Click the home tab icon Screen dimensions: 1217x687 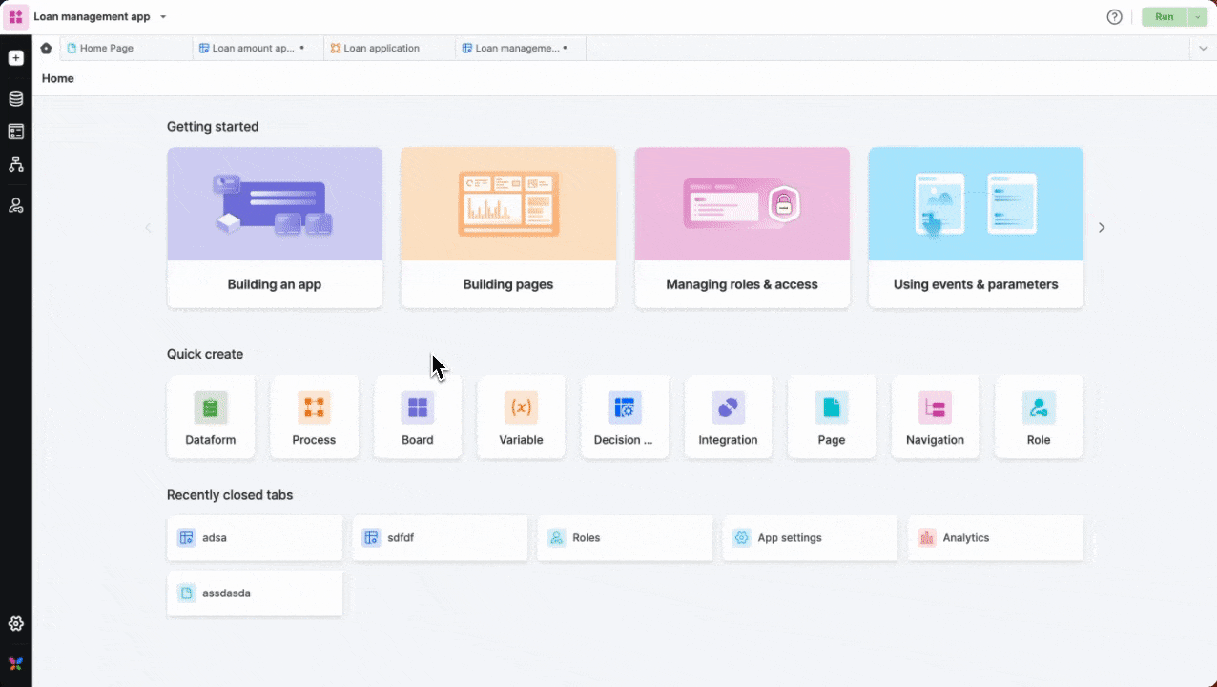click(46, 48)
